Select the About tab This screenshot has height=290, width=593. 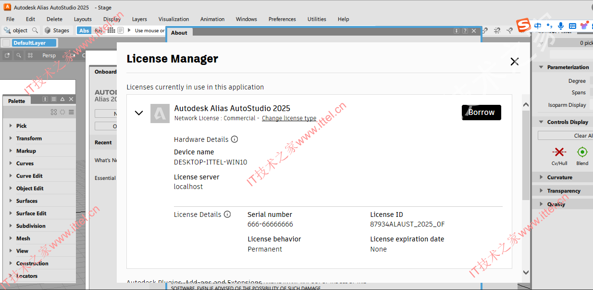click(179, 33)
